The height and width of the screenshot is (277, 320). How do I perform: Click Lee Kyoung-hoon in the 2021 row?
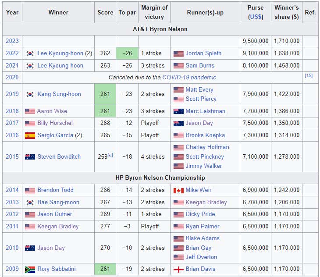point(60,65)
